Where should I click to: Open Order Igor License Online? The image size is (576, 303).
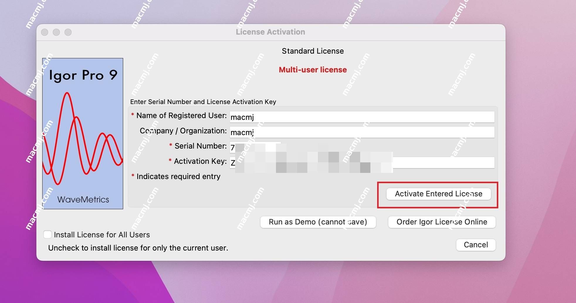pos(442,222)
